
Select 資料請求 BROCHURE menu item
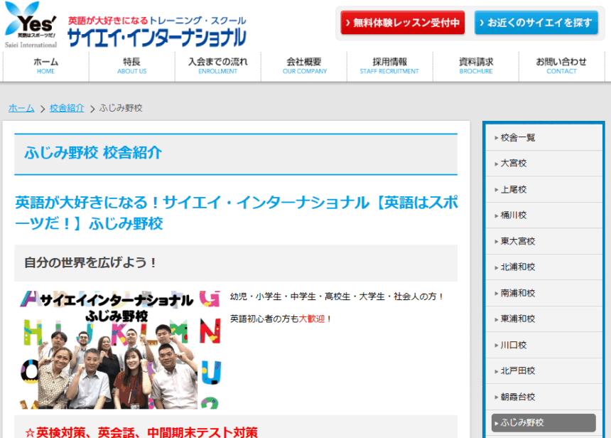tap(476, 66)
